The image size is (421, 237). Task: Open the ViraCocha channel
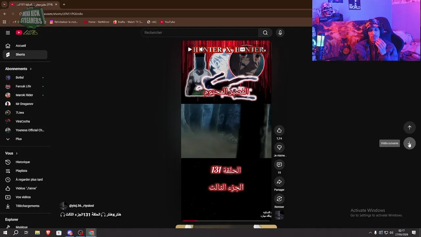(x=25, y=121)
